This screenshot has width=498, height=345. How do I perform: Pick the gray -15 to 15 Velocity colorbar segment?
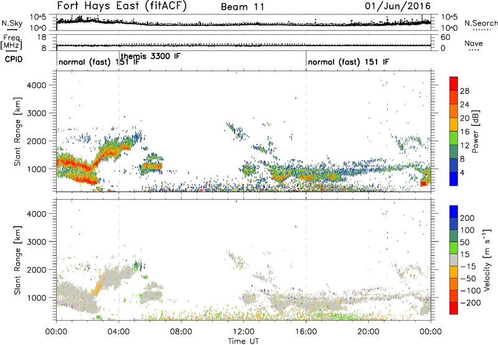point(454,260)
